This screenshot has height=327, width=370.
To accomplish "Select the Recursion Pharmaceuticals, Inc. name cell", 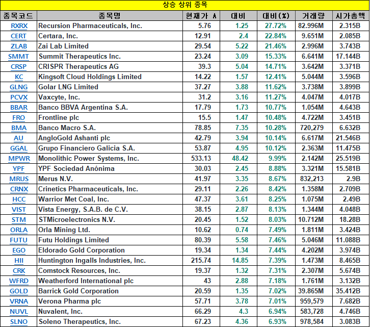I will (110, 26).
